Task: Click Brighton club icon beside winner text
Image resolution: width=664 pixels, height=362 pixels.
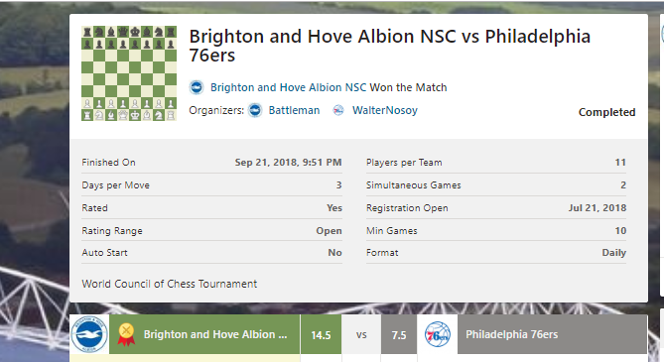Action: point(197,87)
